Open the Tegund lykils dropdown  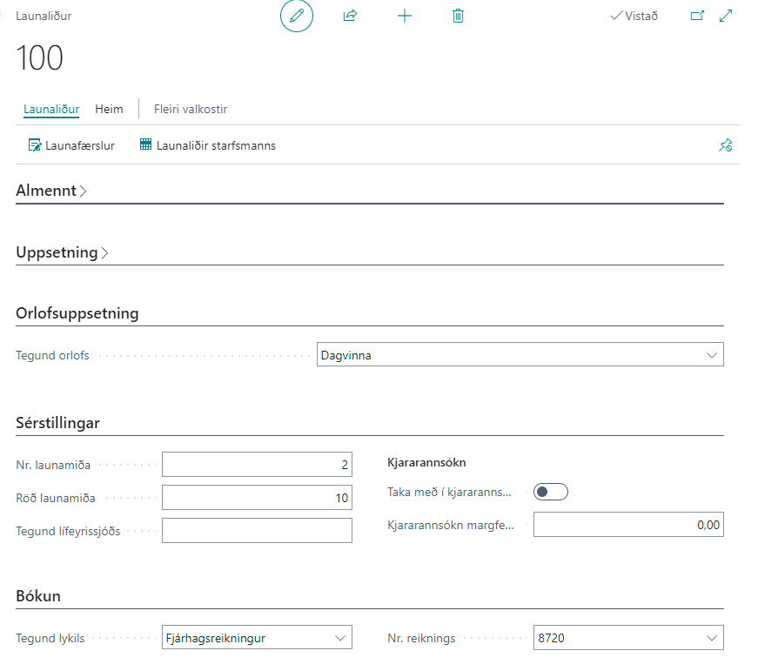(x=257, y=638)
